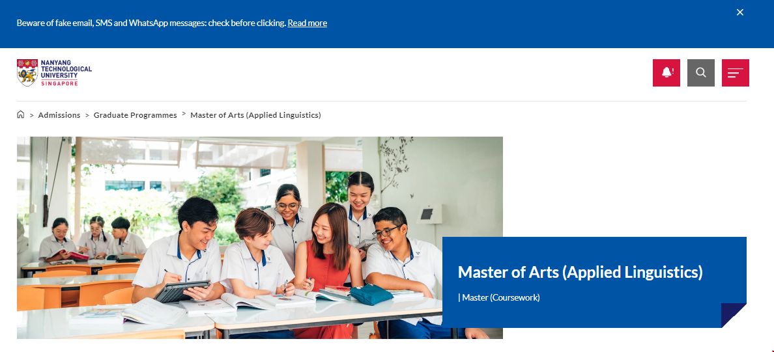This screenshot has width=774, height=352.
Task: Open search with the magnifier icon
Action: click(x=700, y=73)
